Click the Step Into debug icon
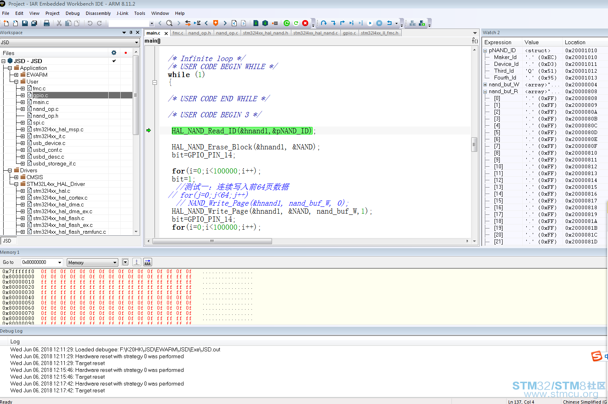 pyautogui.click(x=333, y=23)
